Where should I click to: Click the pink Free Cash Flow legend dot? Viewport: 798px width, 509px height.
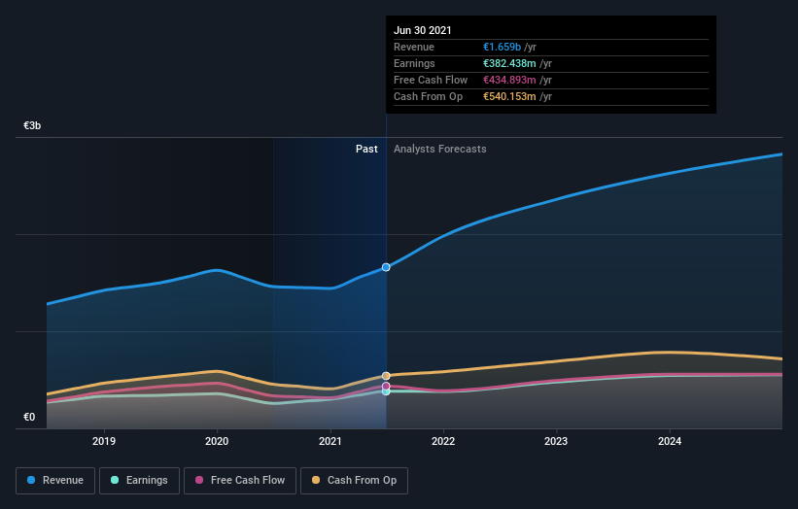click(199, 480)
